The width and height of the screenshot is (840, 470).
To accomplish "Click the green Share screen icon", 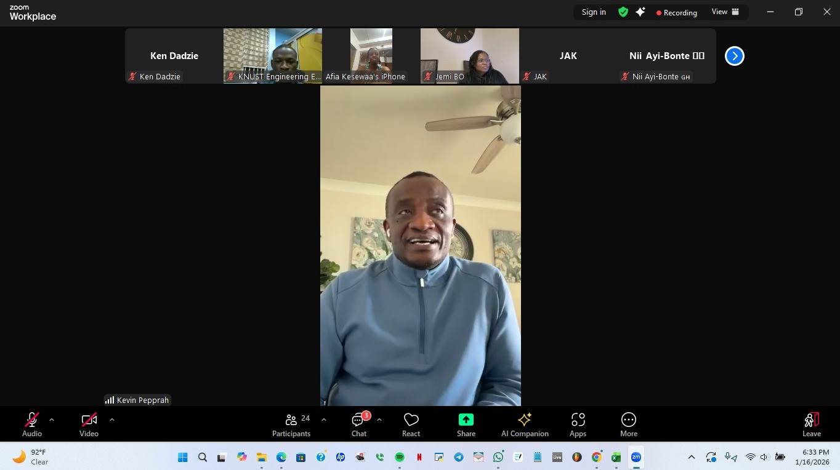I will (x=466, y=424).
